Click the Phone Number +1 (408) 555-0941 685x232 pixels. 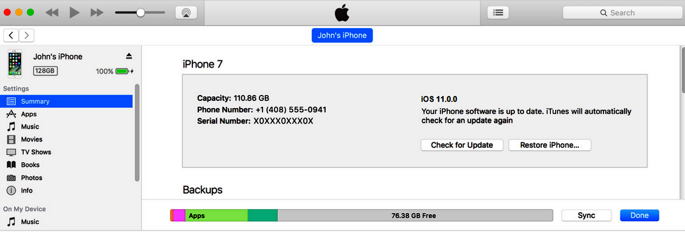coord(291,109)
